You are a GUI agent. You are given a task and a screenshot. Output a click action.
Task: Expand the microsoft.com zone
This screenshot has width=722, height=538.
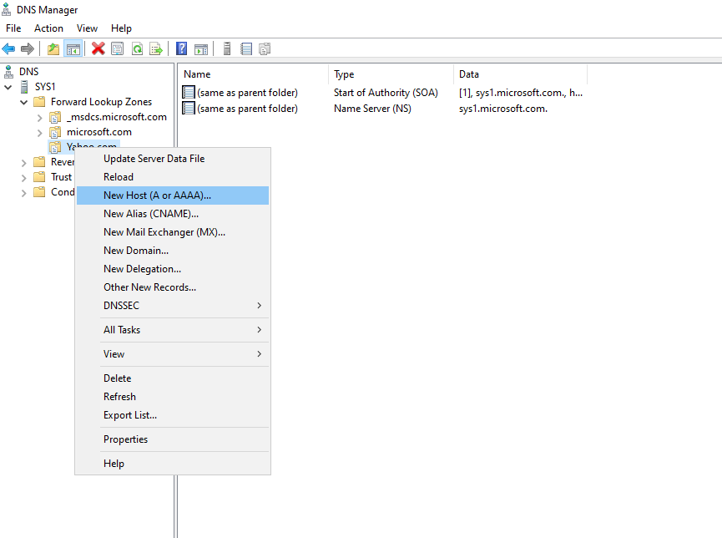click(x=39, y=133)
